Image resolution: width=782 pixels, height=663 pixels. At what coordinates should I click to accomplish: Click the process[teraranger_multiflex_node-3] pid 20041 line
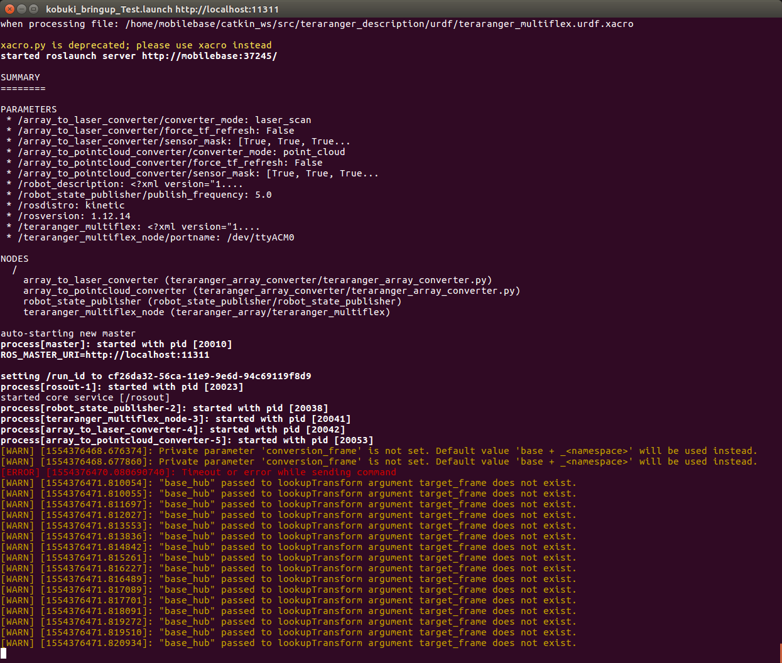176,419
